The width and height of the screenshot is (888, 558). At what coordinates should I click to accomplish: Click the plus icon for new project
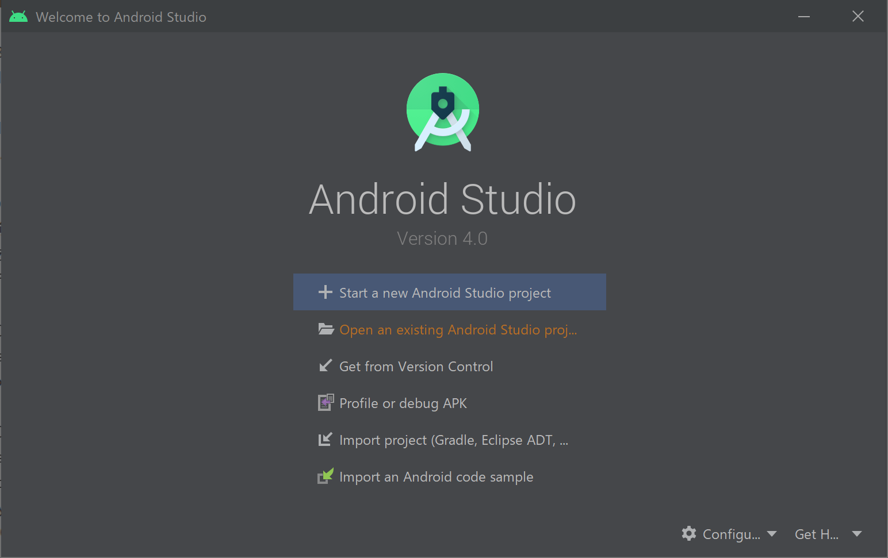326,293
